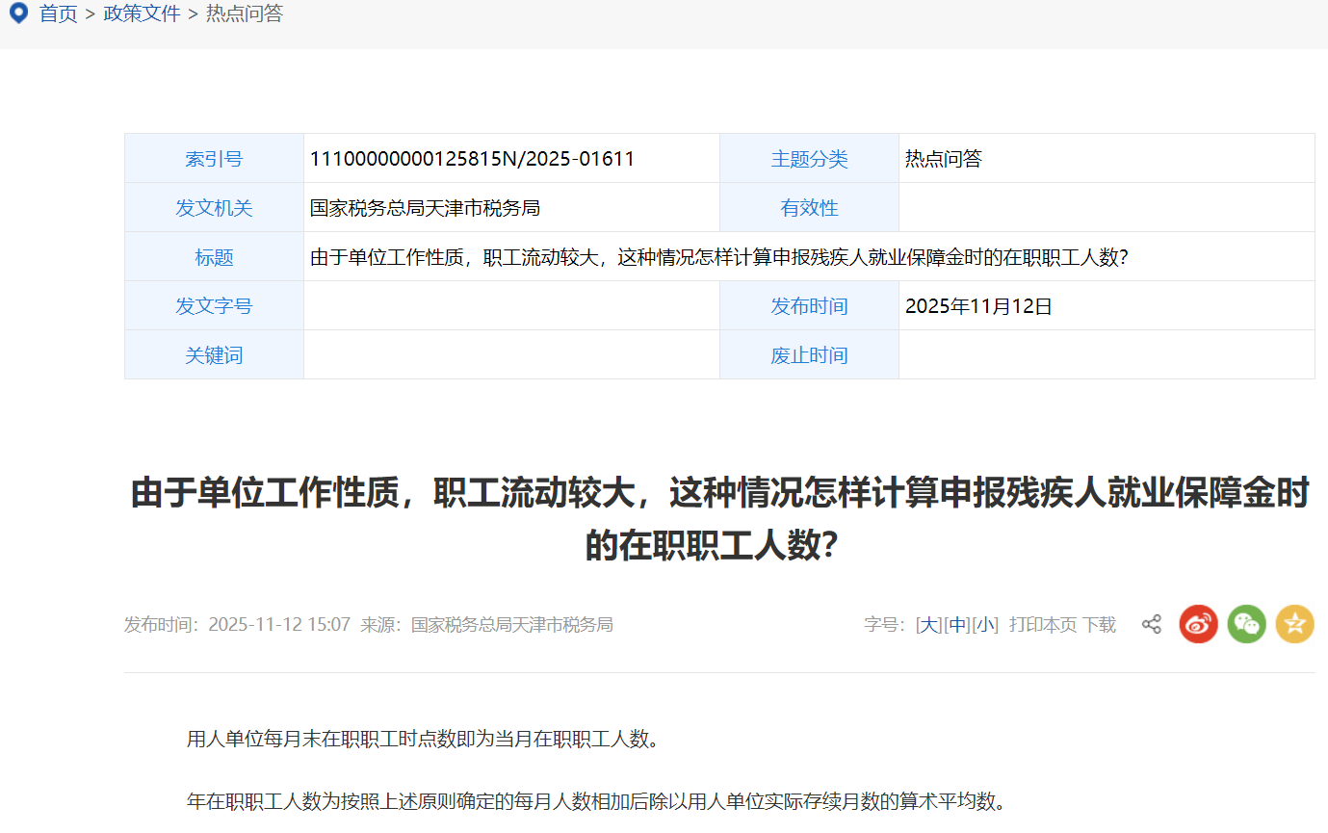Viewport: 1328px width, 833px height.
Task: Click the large bold article headline
Action: [x=719, y=520]
